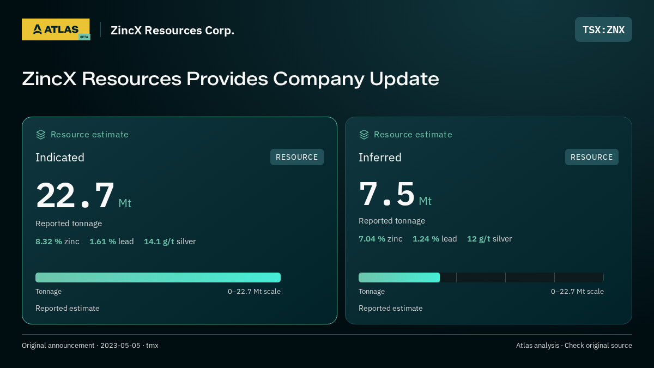Click Resource estimate label in Inferred card
654x368 pixels.
[413, 134]
